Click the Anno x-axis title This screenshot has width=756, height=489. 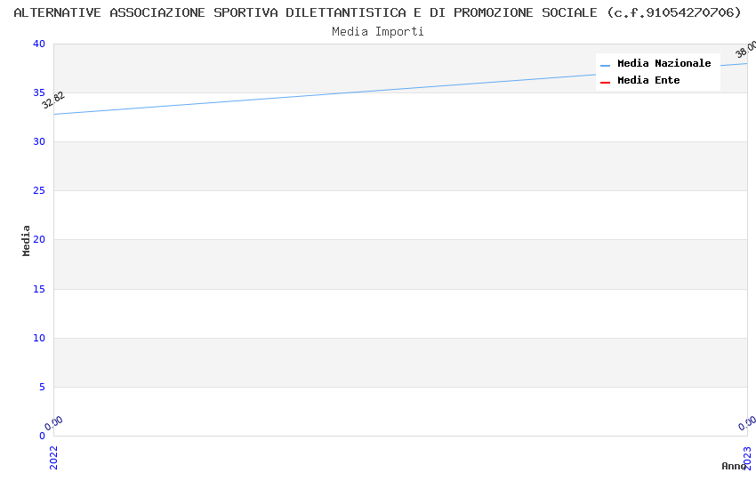[x=734, y=466]
